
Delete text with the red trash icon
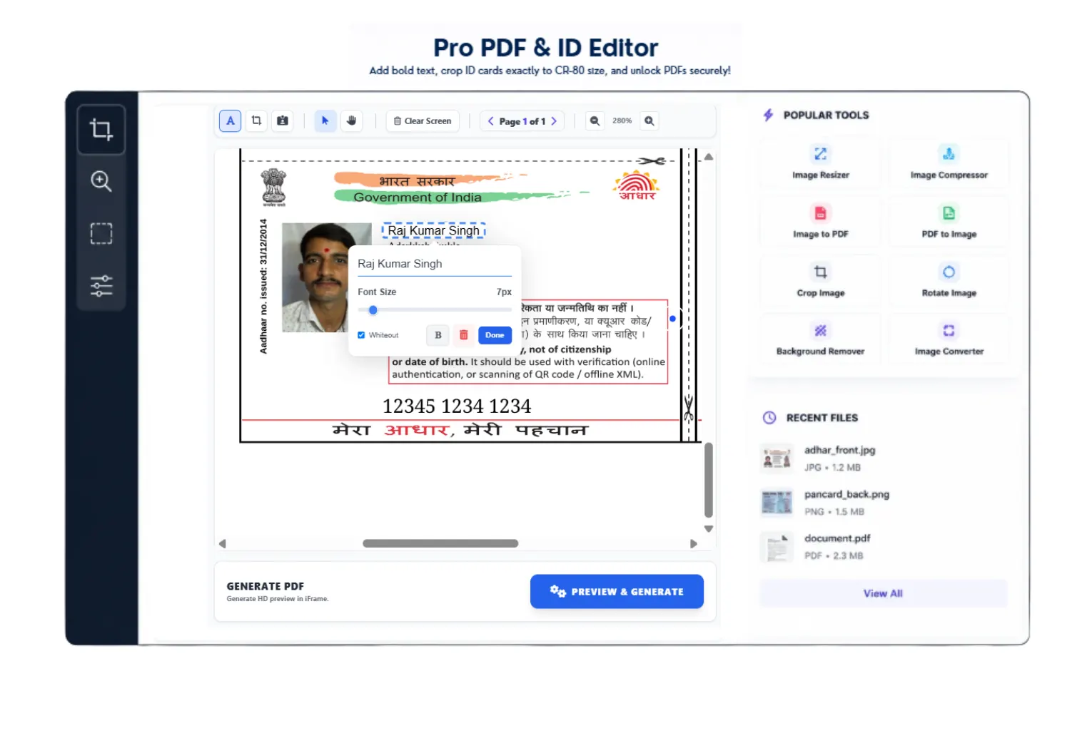click(x=463, y=335)
